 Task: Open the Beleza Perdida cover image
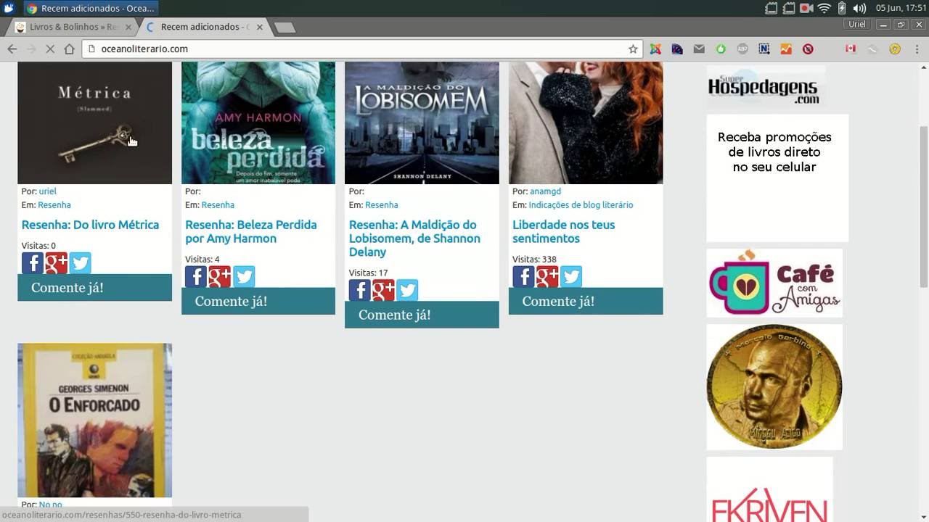point(258,123)
